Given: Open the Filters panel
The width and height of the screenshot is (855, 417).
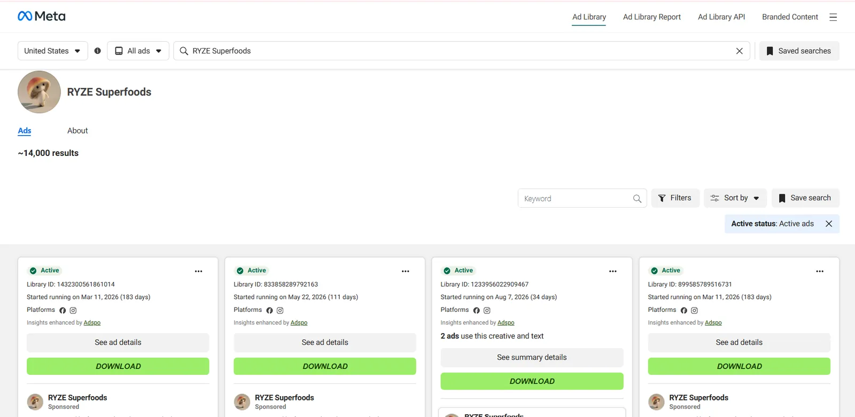Looking at the screenshot, I should [675, 198].
